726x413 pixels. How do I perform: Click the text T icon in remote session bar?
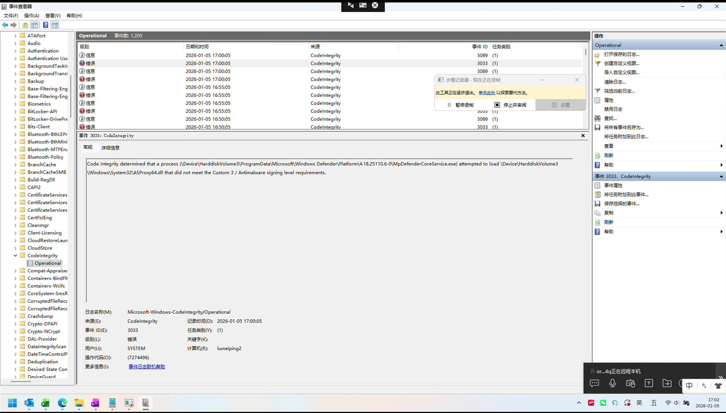[x=649, y=383]
